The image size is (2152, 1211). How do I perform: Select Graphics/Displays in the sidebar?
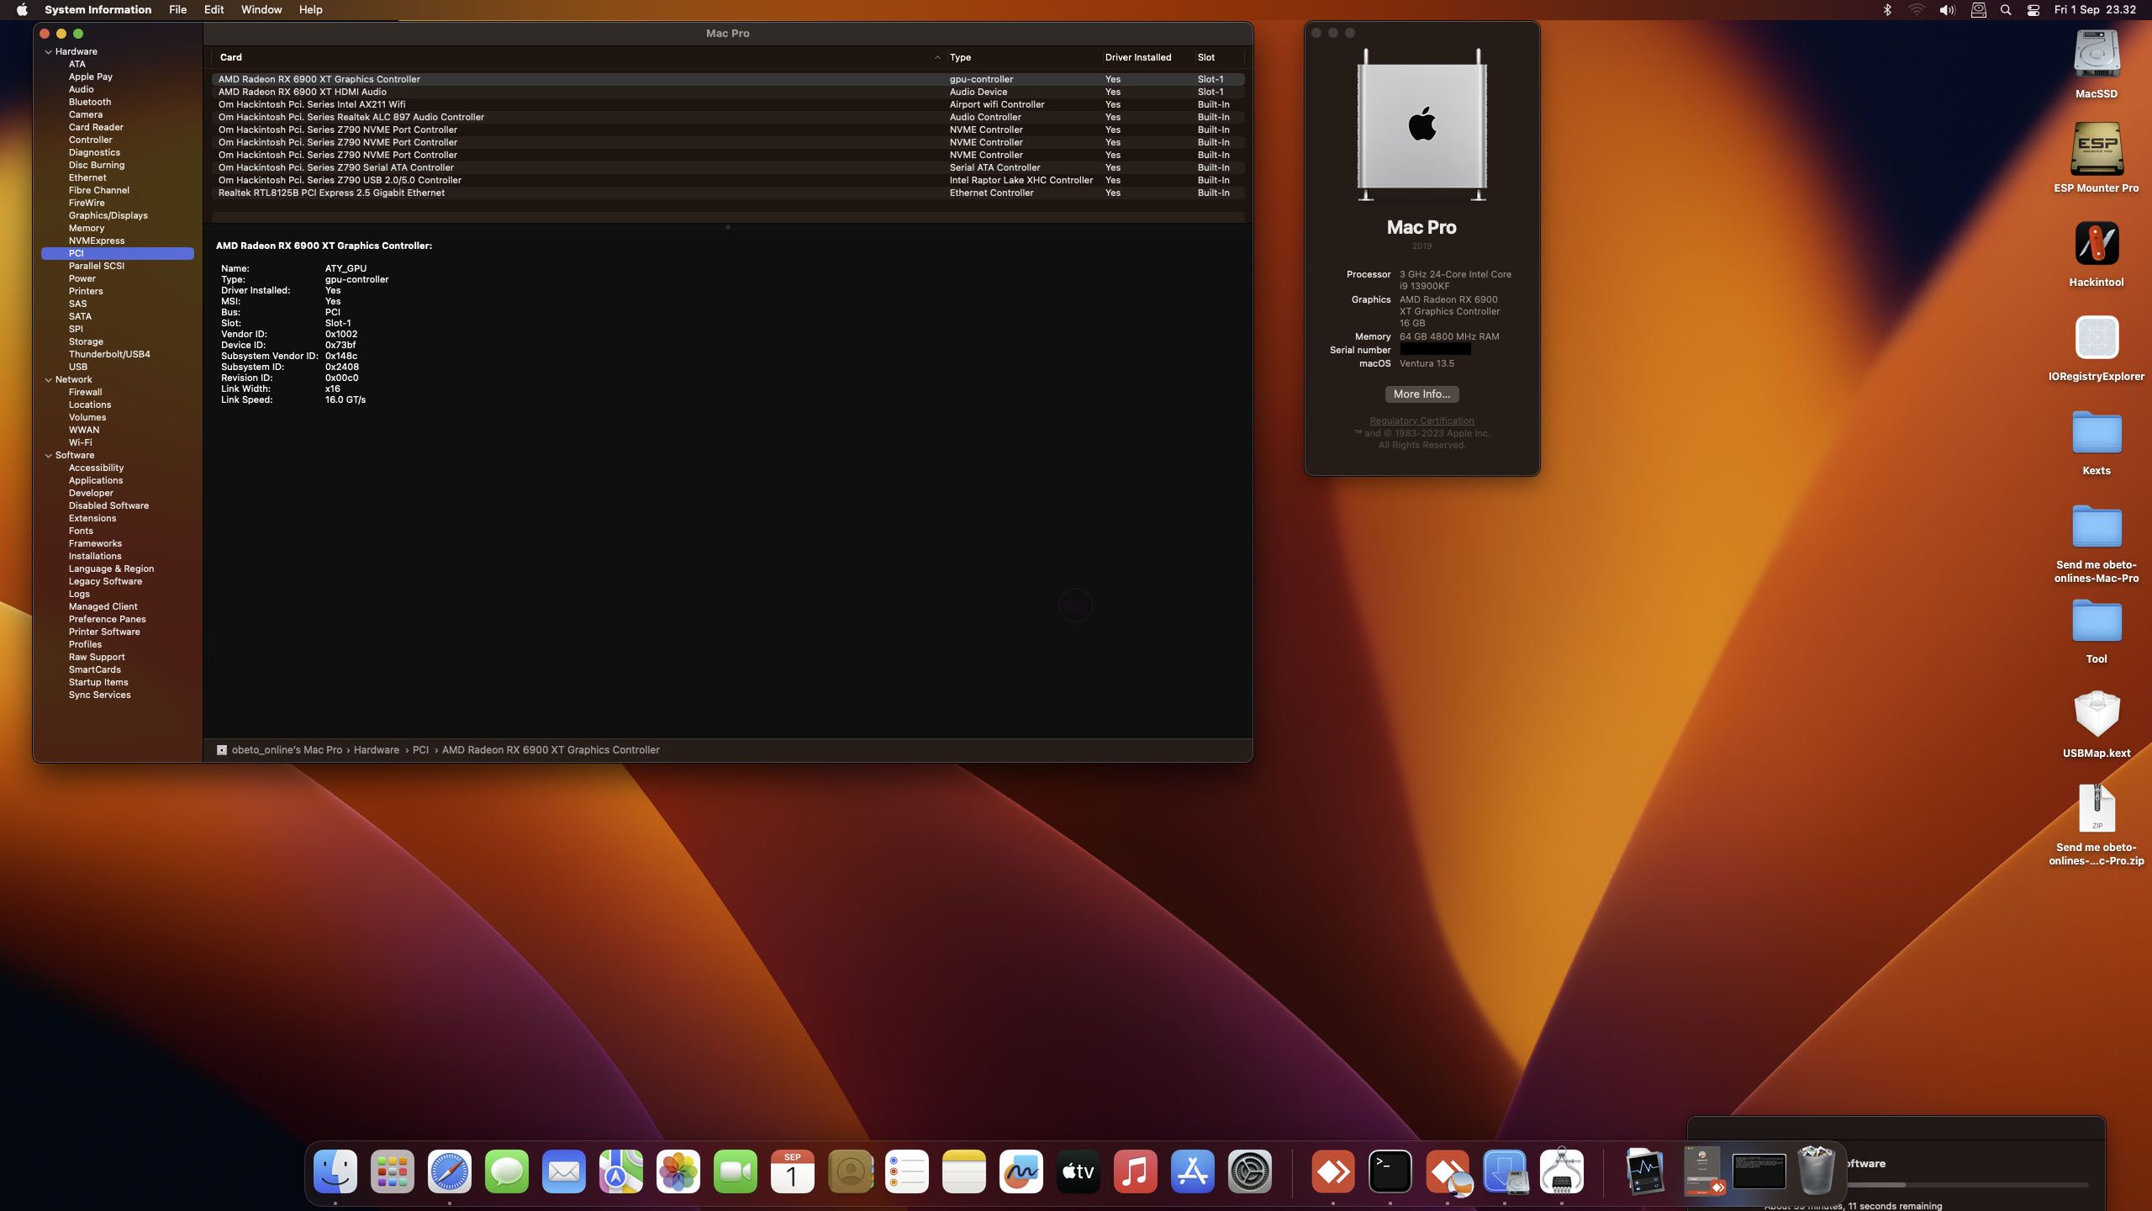(x=108, y=215)
